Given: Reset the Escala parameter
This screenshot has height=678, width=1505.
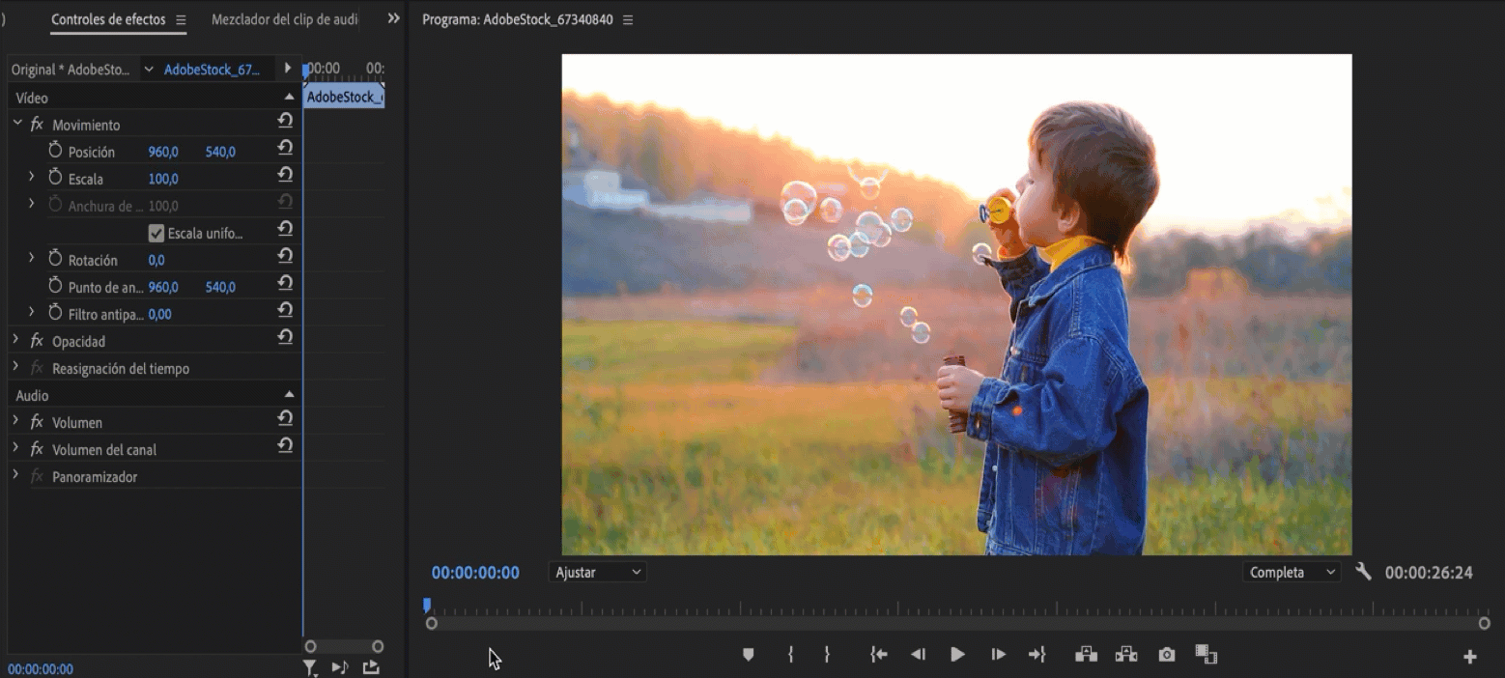Looking at the screenshot, I should (x=285, y=175).
